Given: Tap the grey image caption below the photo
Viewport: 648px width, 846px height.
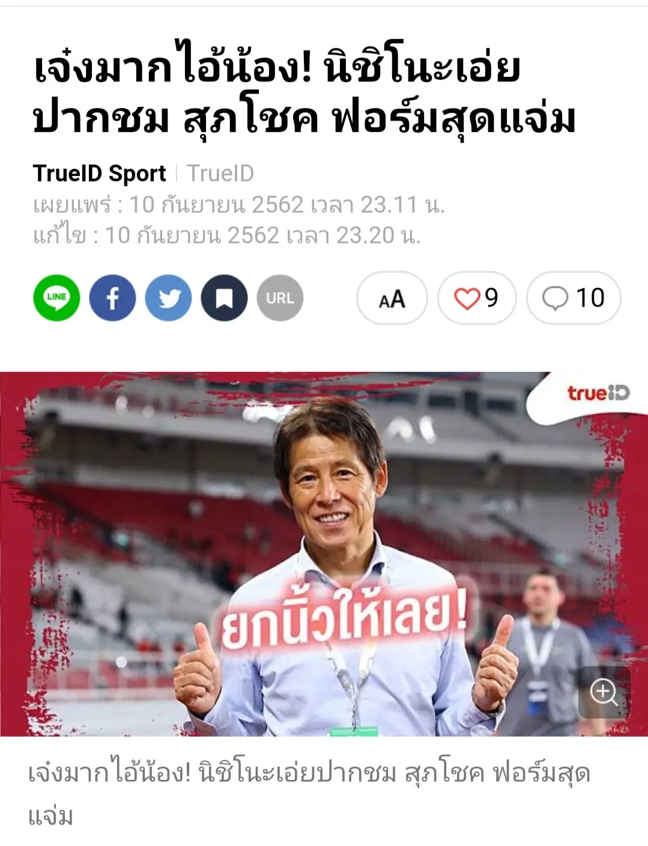Looking at the screenshot, I should click(x=309, y=794).
